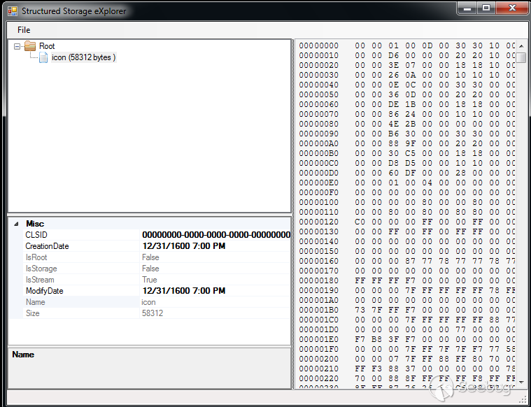Select the Root tree label

(x=47, y=46)
